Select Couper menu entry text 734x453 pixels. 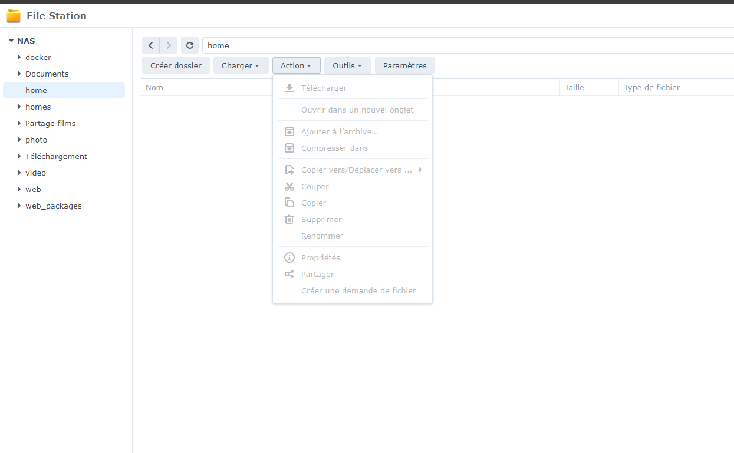point(315,186)
